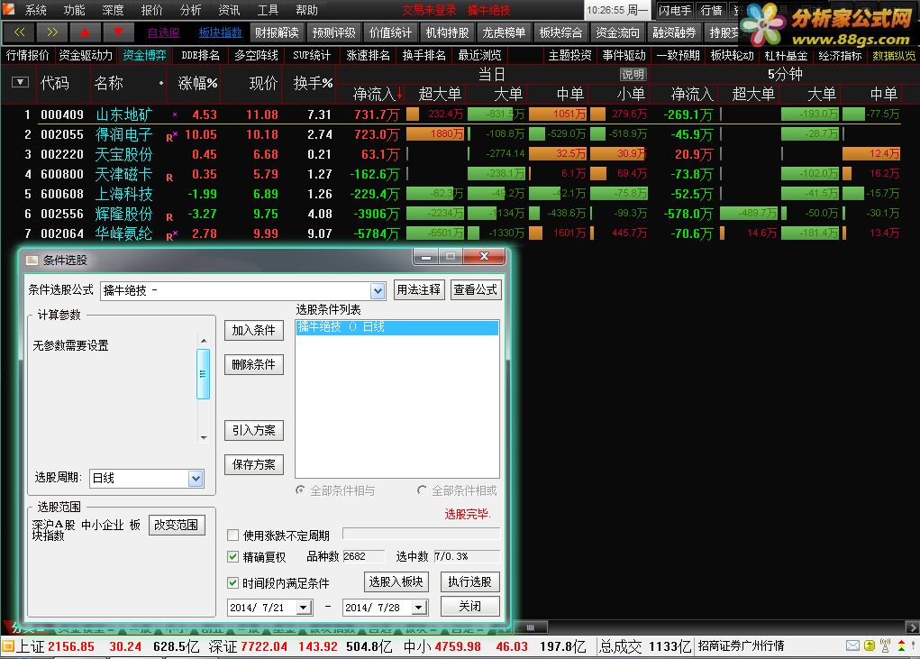The width and height of the screenshot is (920, 659).
Task: Click the parameter list scroll up arrow
Action: (x=204, y=341)
